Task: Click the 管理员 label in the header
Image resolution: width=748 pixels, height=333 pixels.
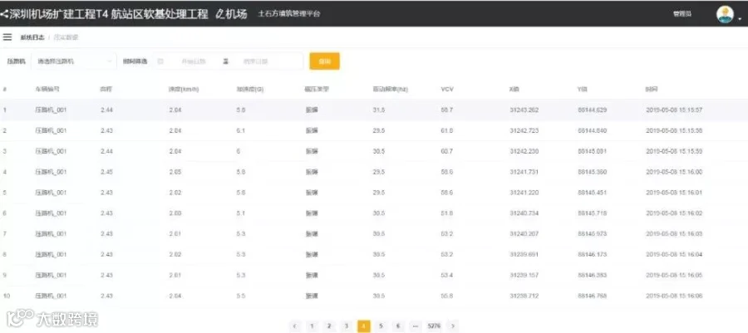Action: 682,14
